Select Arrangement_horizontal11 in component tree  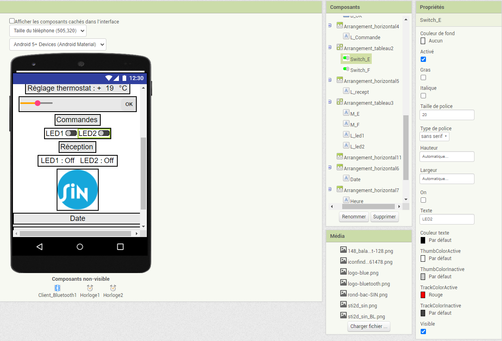coord(372,157)
